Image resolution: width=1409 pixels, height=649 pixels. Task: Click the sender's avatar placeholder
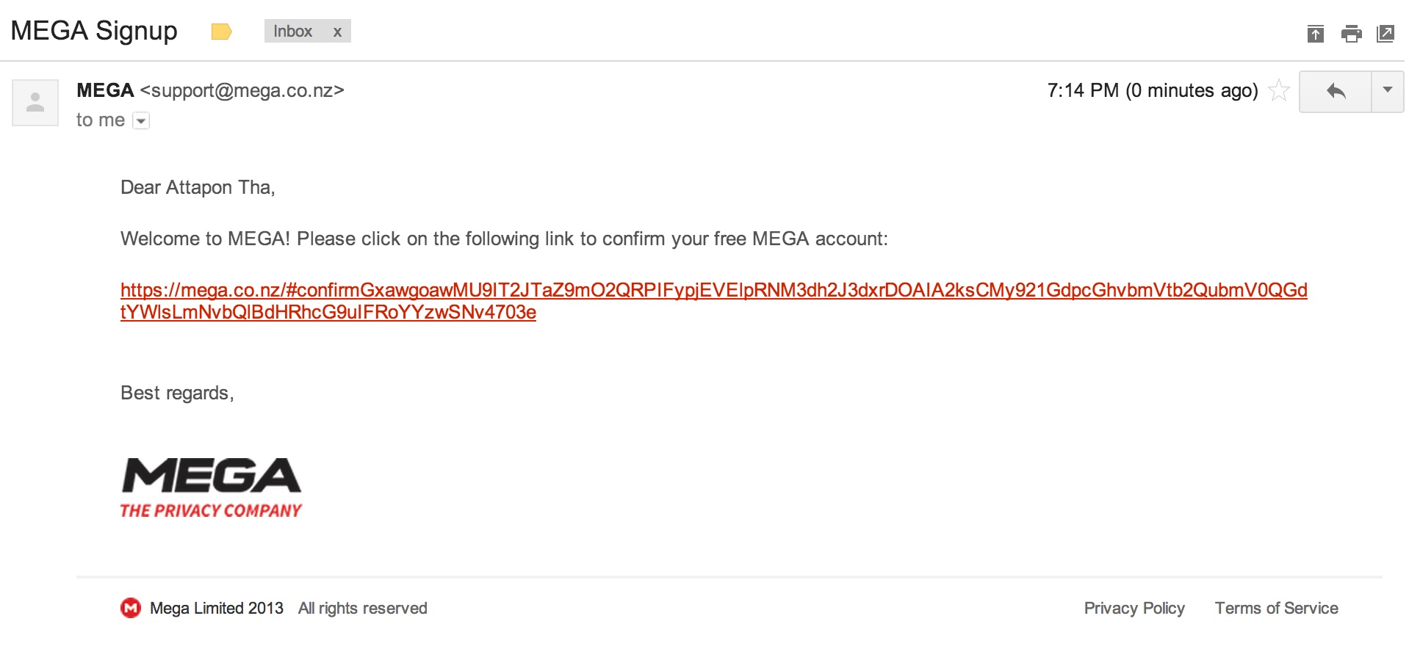[x=35, y=103]
